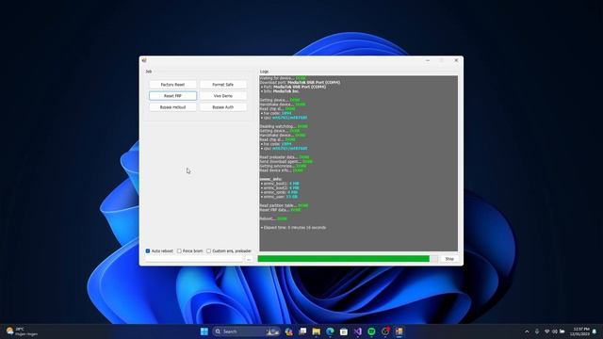
Task: Click the Wi-Fi network tray icon
Action: click(x=546, y=331)
